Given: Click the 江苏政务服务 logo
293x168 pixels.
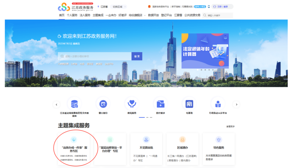Looking at the screenshot, I should (x=76, y=7).
